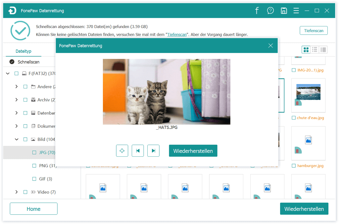Expand the Video (7) tree node

pos(17,192)
